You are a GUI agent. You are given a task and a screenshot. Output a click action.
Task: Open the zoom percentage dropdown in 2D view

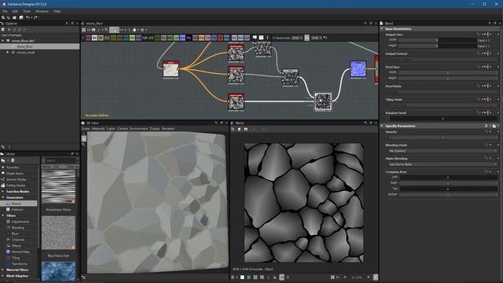(369, 277)
